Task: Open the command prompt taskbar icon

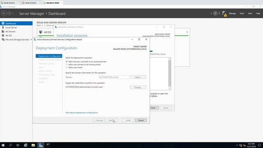Action: [x=48, y=145]
